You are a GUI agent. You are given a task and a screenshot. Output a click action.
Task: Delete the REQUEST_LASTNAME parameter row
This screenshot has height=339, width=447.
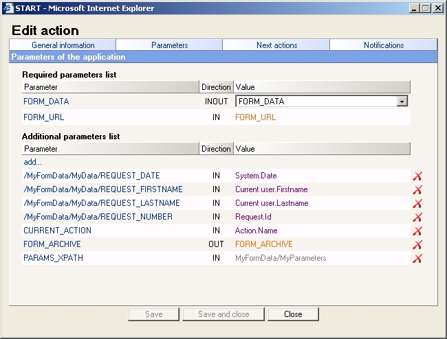click(417, 204)
